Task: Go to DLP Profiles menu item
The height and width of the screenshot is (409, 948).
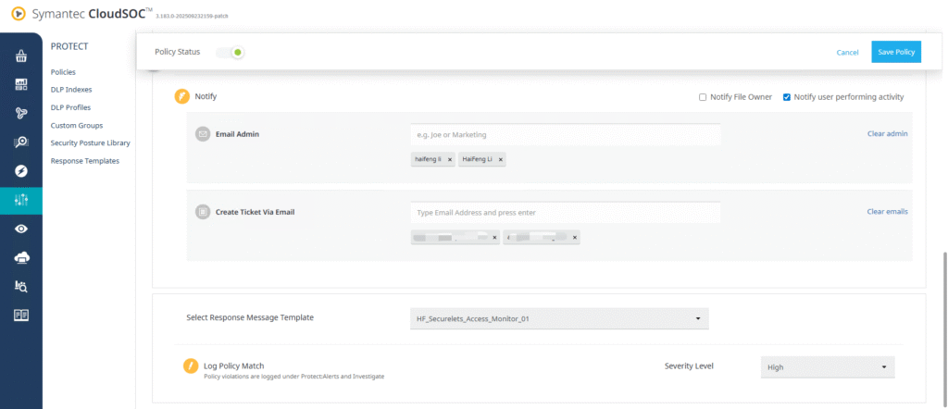Action: tap(70, 107)
